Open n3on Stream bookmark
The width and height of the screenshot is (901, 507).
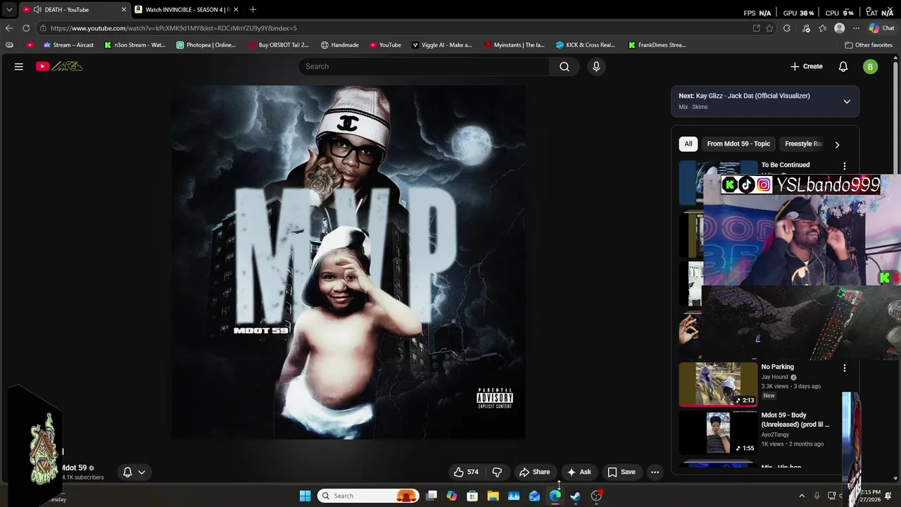coord(134,45)
